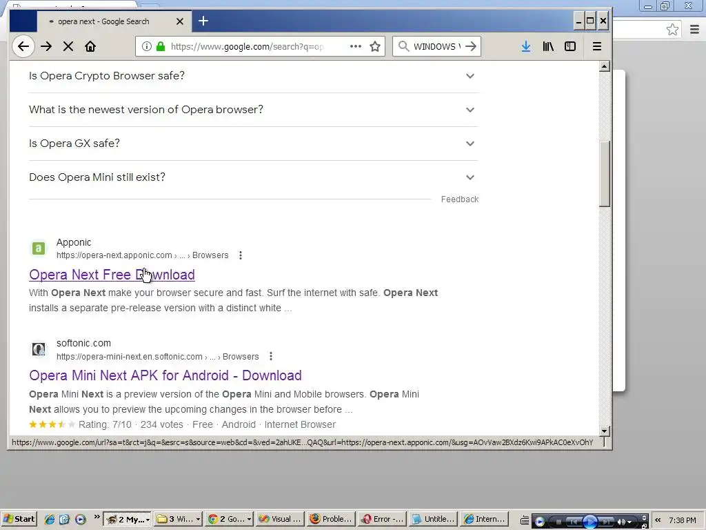This screenshot has height=530, width=706.
Task: Submit search with the go arrow
Action: point(471,46)
